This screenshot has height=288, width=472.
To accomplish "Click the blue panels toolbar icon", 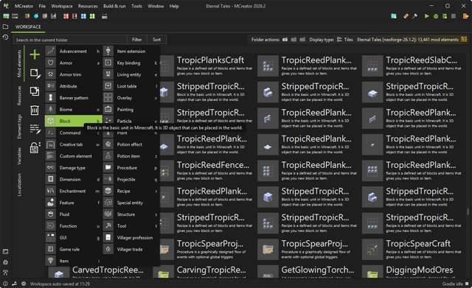I will click(x=83, y=16).
